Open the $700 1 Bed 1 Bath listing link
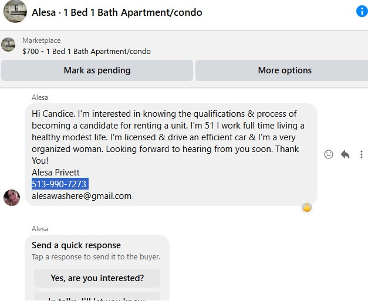The height and width of the screenshot is (304, 368). [x=86, y=51]
